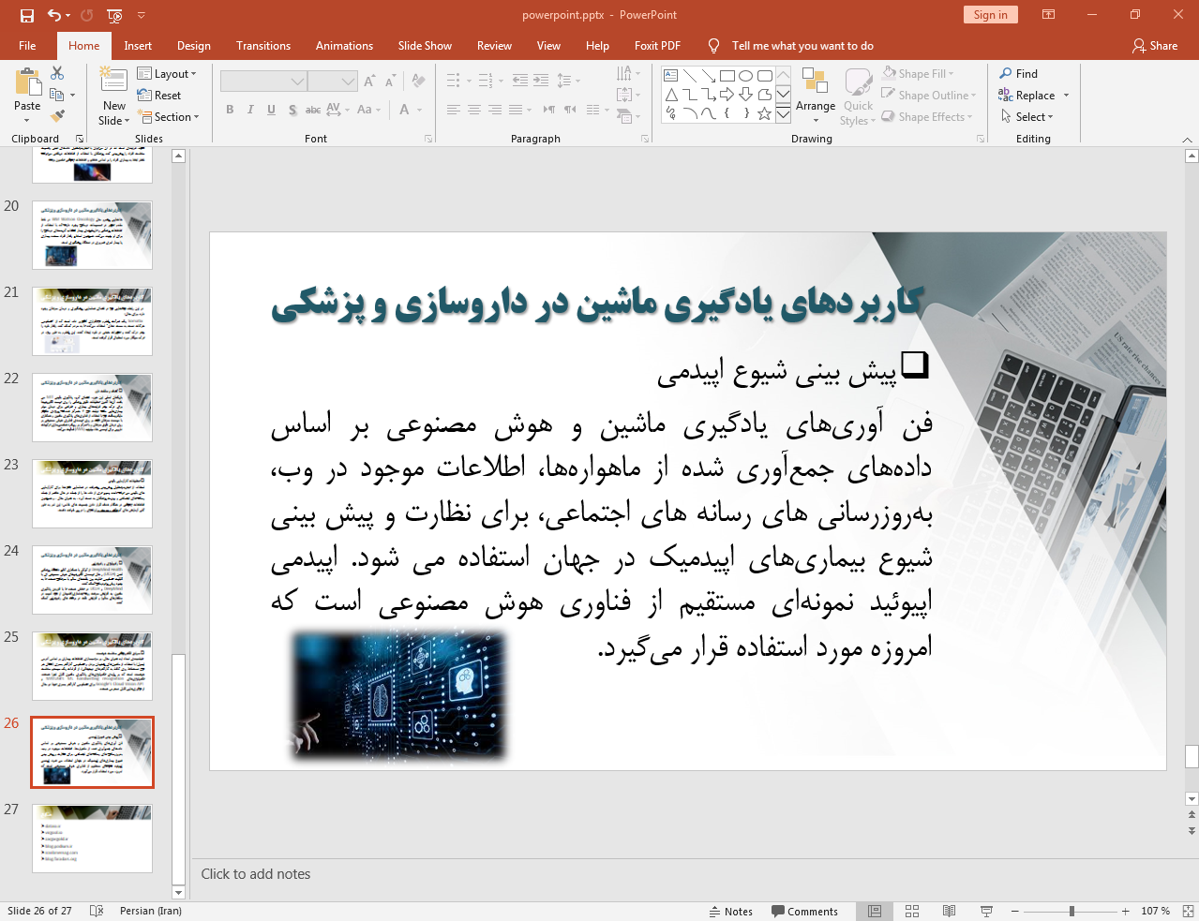1199x921 pixels.
Task: Open the File menu
Action: pyautogui.click(x=27, y=46)
